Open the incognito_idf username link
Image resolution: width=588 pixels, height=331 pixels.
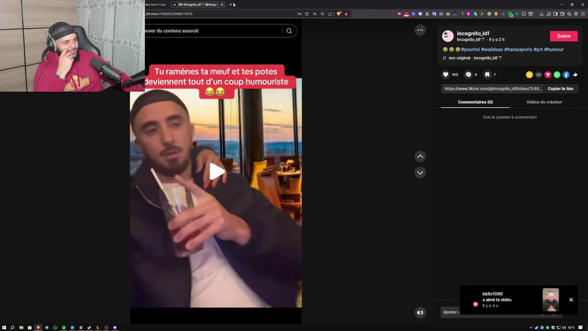coord(473,34)
